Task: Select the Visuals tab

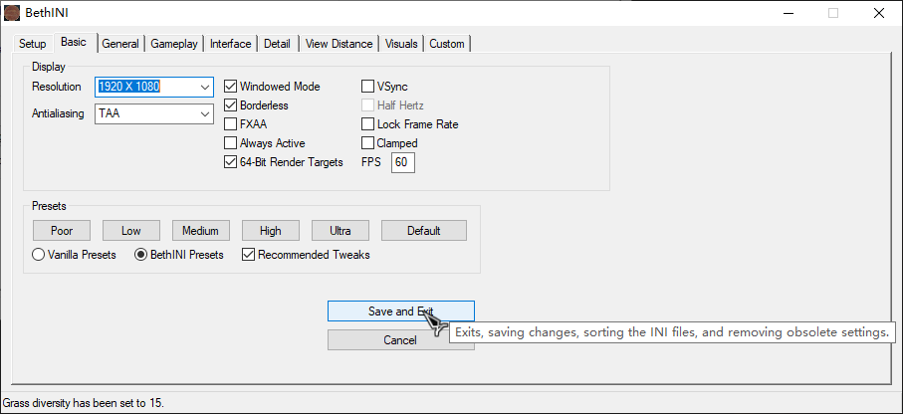Action: [401, 44]
